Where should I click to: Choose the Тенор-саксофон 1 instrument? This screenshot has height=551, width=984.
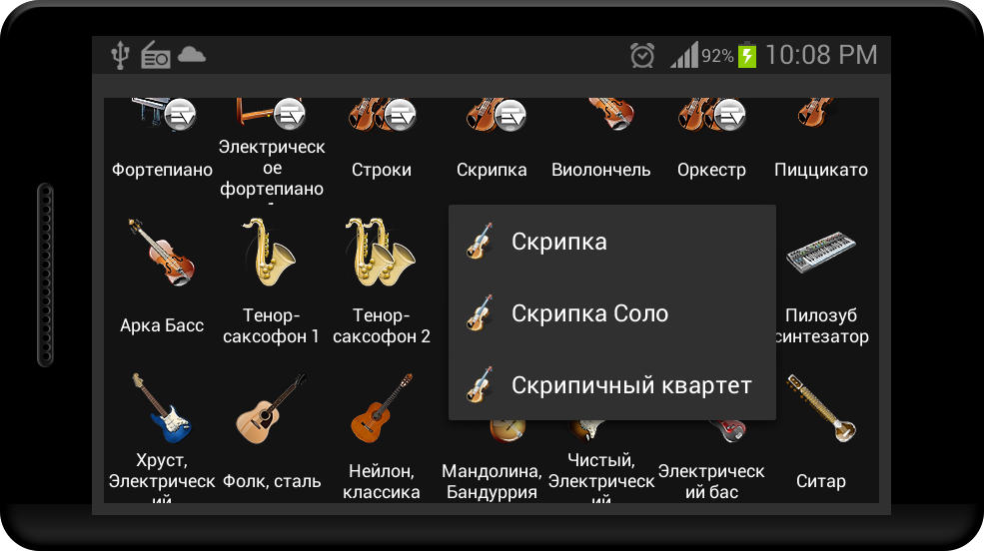(x=271, y=252)
